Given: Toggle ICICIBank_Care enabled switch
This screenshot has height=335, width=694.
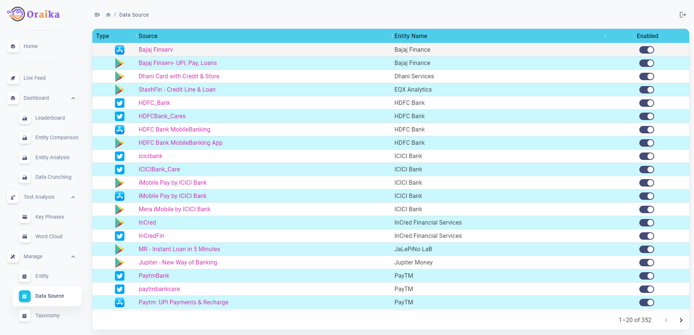Looking at the screenshot, I should [x=647, y=170].
